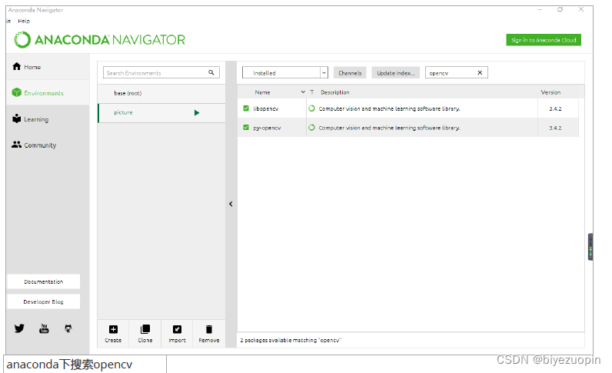
Task: Click the Version column header
Action: point(550,92)
